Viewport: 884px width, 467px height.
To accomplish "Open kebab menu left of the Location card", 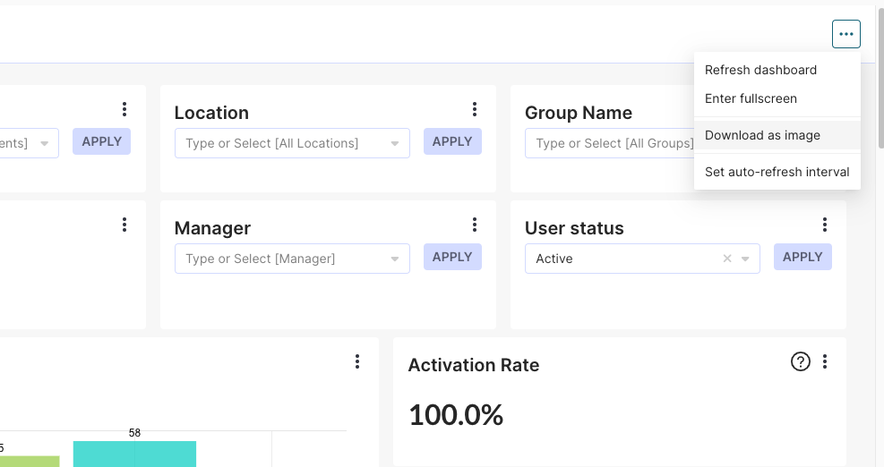I will click(124, 109).
